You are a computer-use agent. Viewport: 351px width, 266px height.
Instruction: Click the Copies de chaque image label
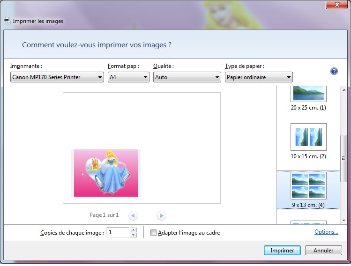(x=72, y=233)
